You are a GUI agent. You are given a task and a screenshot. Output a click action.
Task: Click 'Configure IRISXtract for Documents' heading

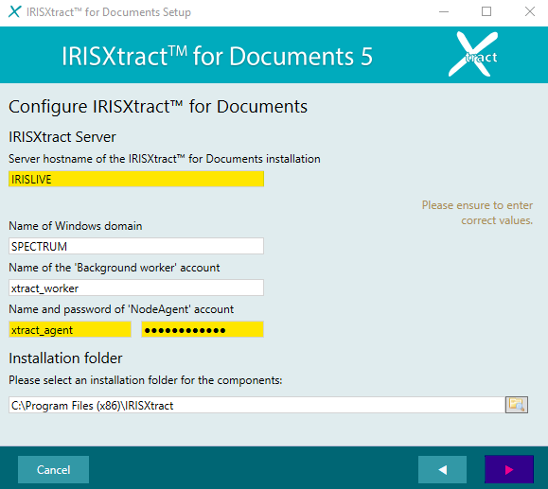158,107
